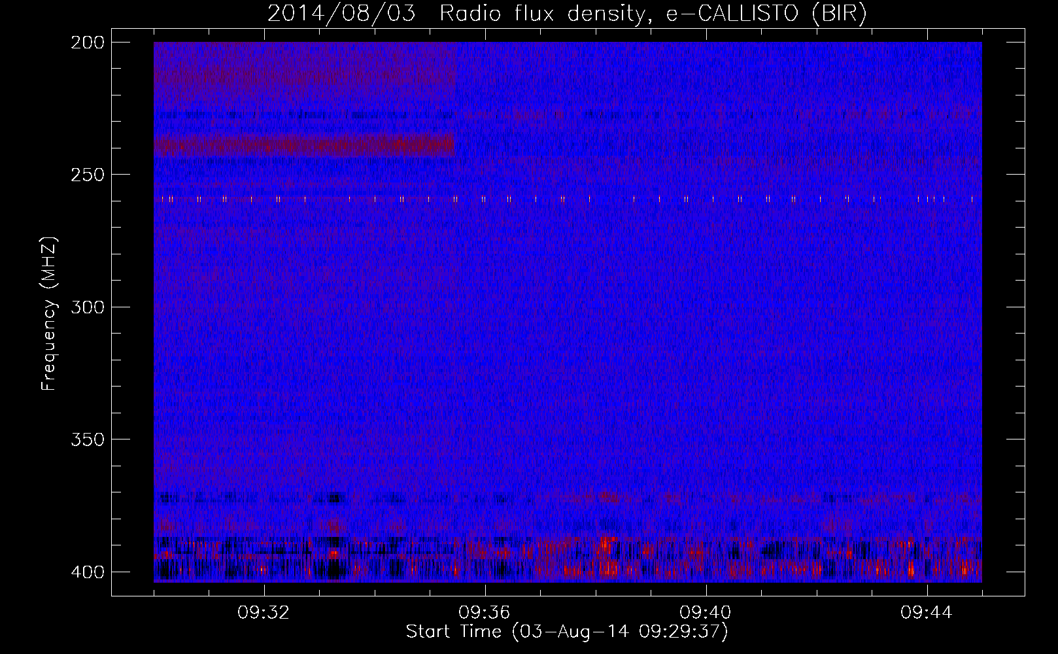Image resolution: width=1058 pixels, height=654 pixels.
Task: Click the 09:32 time tick label
Action: click(264, 613)
